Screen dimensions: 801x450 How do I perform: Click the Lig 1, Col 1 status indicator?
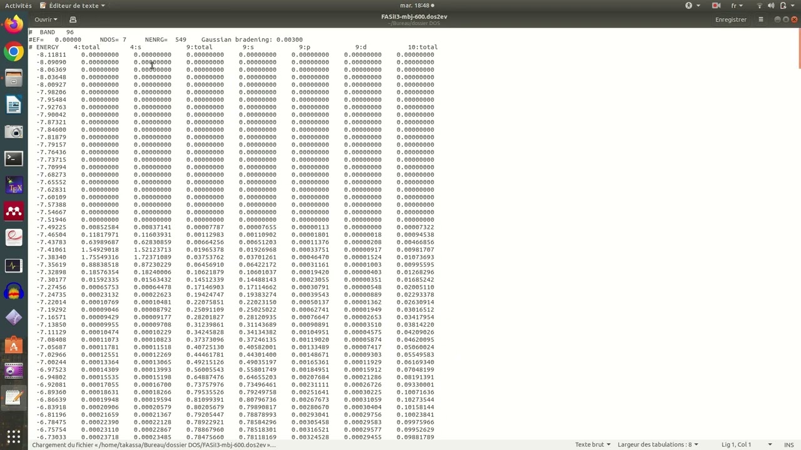pyautogui.click(x=736, y=444)
